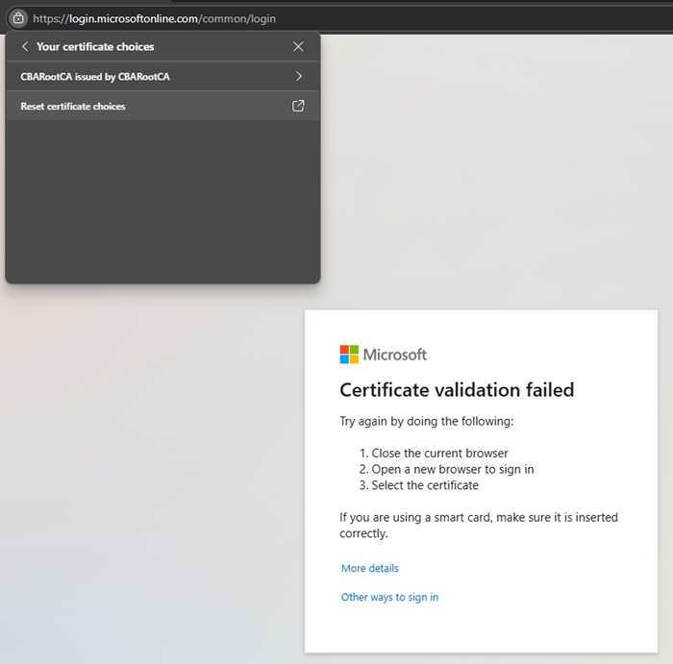Open the More details link
Screen dimensions: 673x664
(x=369, y=568)
